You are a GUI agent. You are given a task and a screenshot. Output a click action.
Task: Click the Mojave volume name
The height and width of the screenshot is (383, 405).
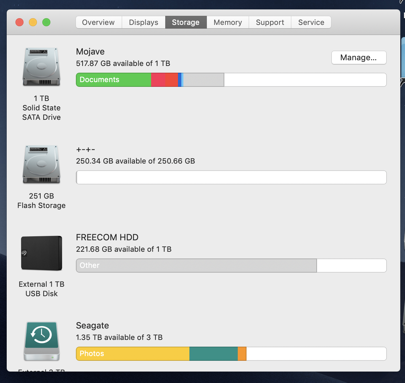pyautogui.click(x=90, y=51)
